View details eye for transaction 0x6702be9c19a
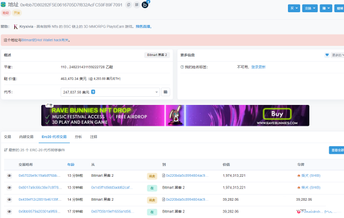 click(x=9, y=176)
